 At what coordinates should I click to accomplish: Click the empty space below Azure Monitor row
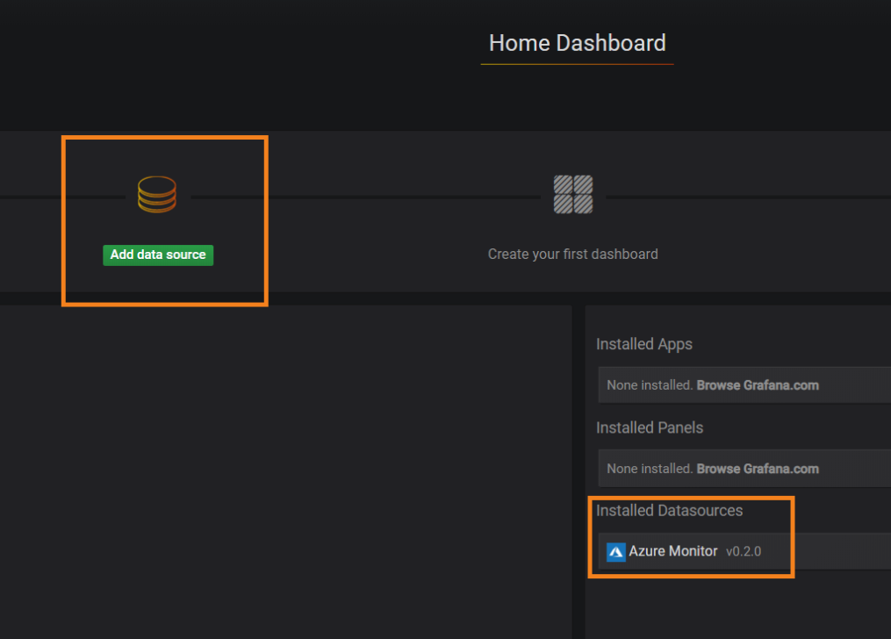click(737, 606)
